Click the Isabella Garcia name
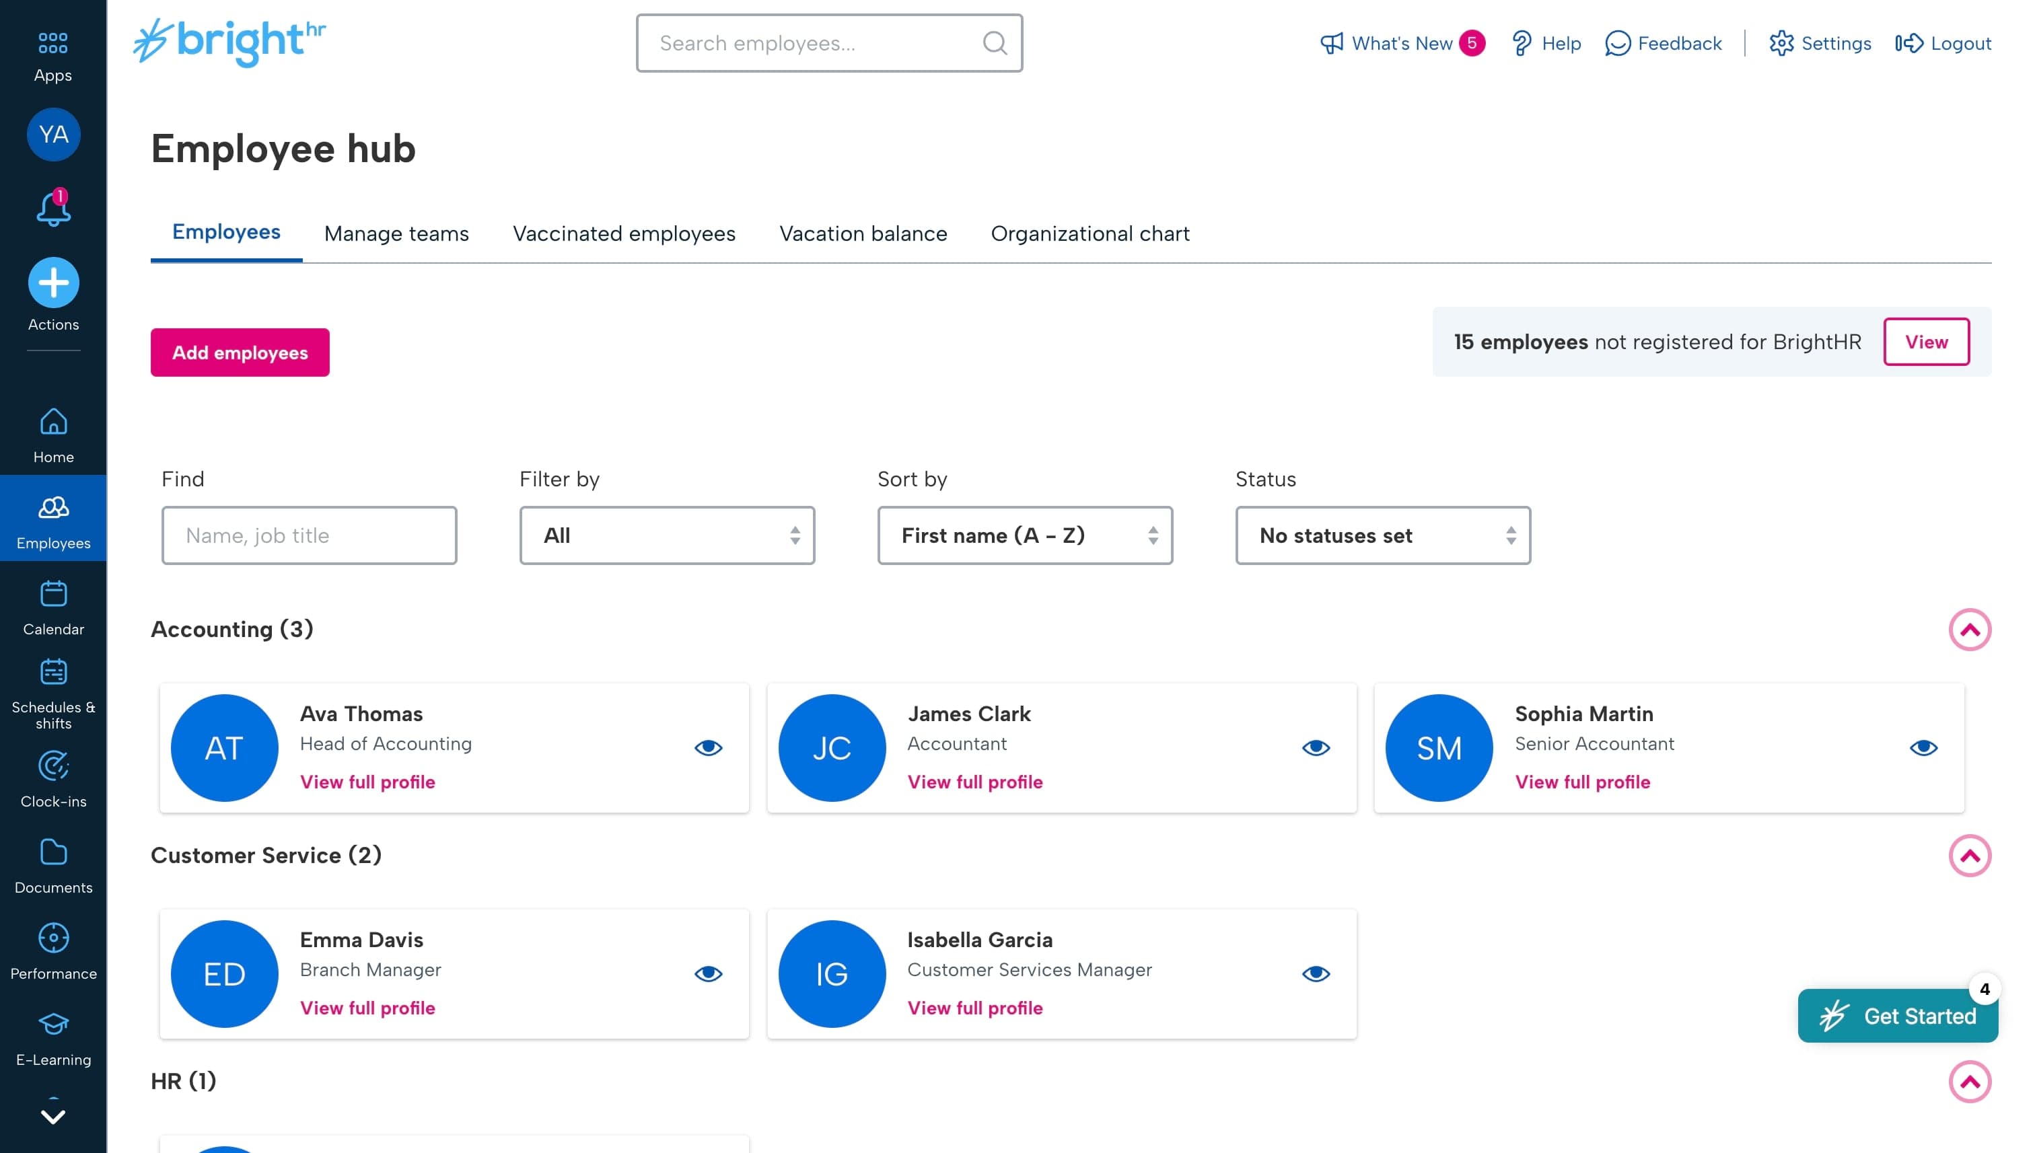The width and height of the screenshot is (2035, 1153). click(980, 940)
